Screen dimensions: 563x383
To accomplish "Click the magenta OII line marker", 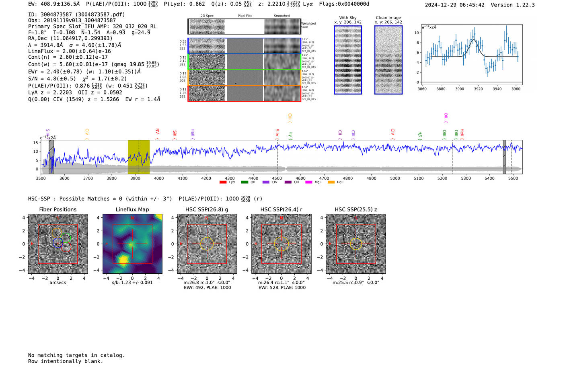I will click(446, 118).
